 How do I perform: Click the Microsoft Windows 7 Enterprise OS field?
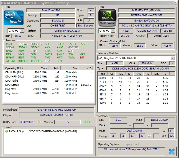[131, 151]
